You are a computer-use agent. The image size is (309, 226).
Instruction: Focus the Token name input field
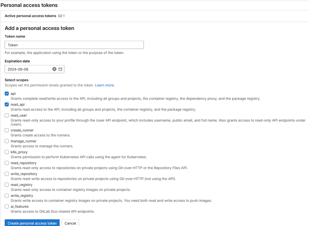(74, 45)
